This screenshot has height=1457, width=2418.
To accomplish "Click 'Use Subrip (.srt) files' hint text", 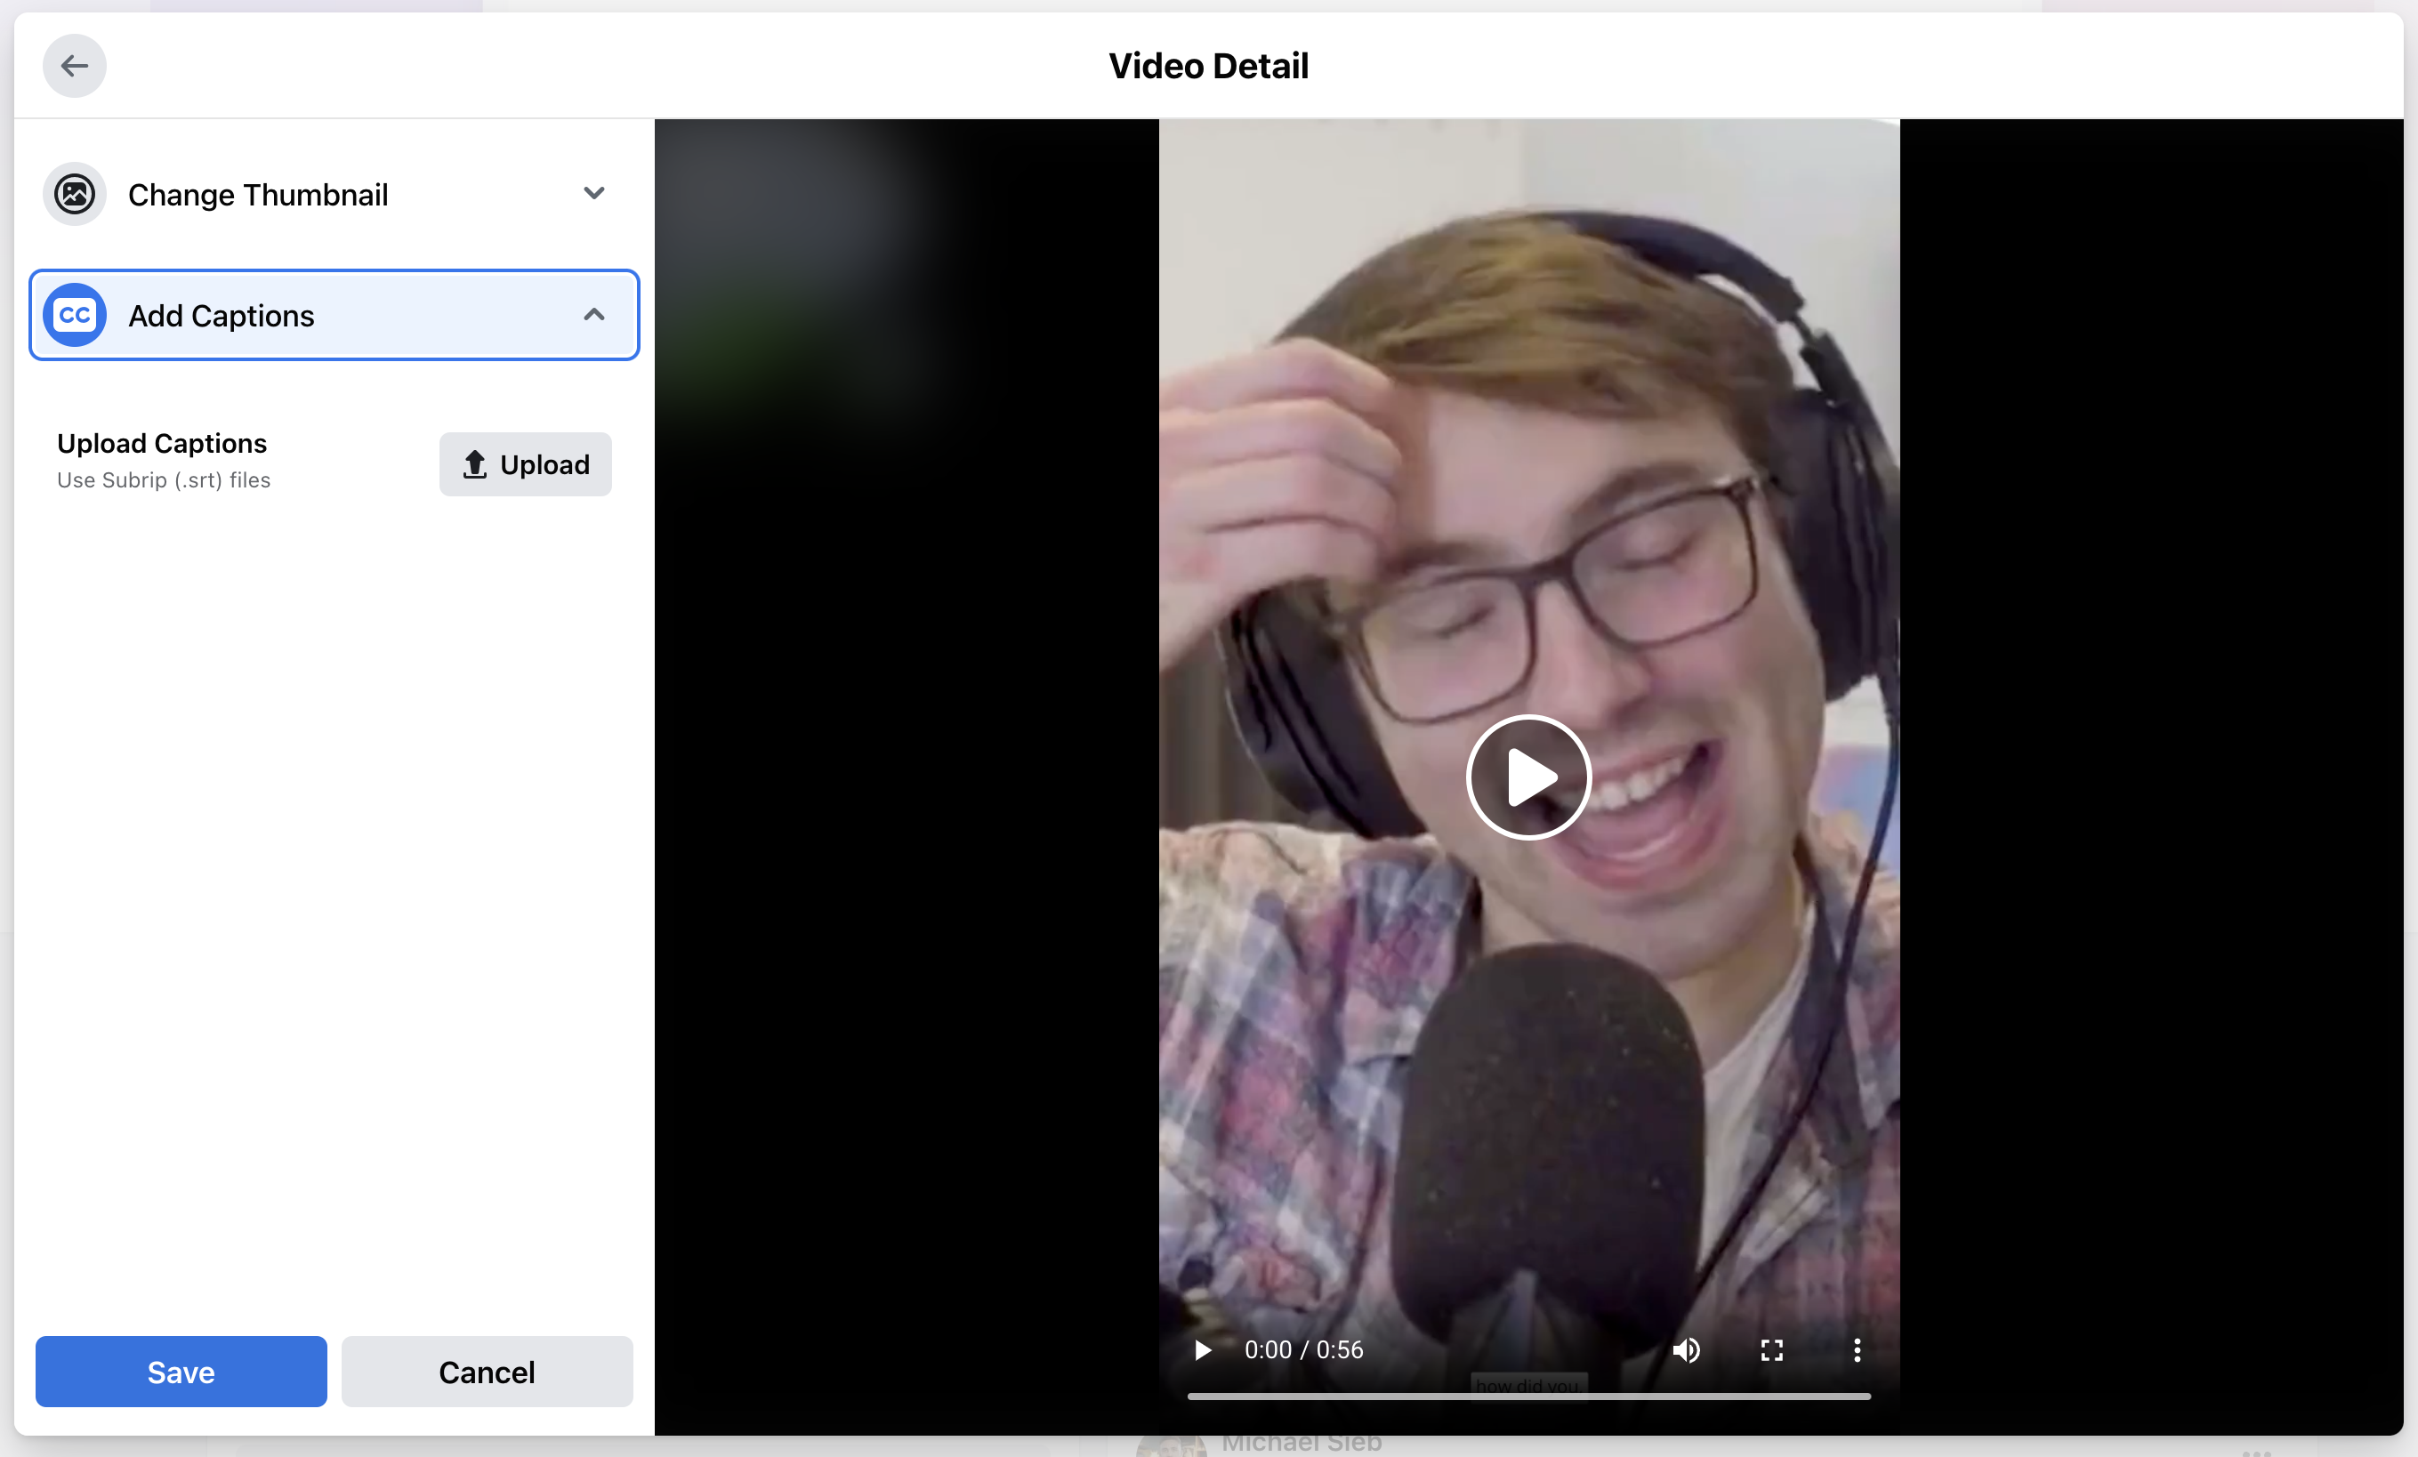I will click(164, 479).
